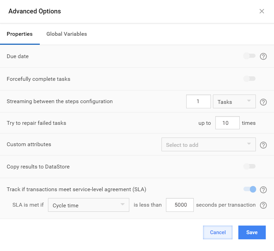This screenshot has width=274, height=251.
Task: Open help for SLA tracking
Action: click(263, 190)
